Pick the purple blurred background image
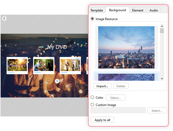Screen dimensions: 173x131 [126, 77]
